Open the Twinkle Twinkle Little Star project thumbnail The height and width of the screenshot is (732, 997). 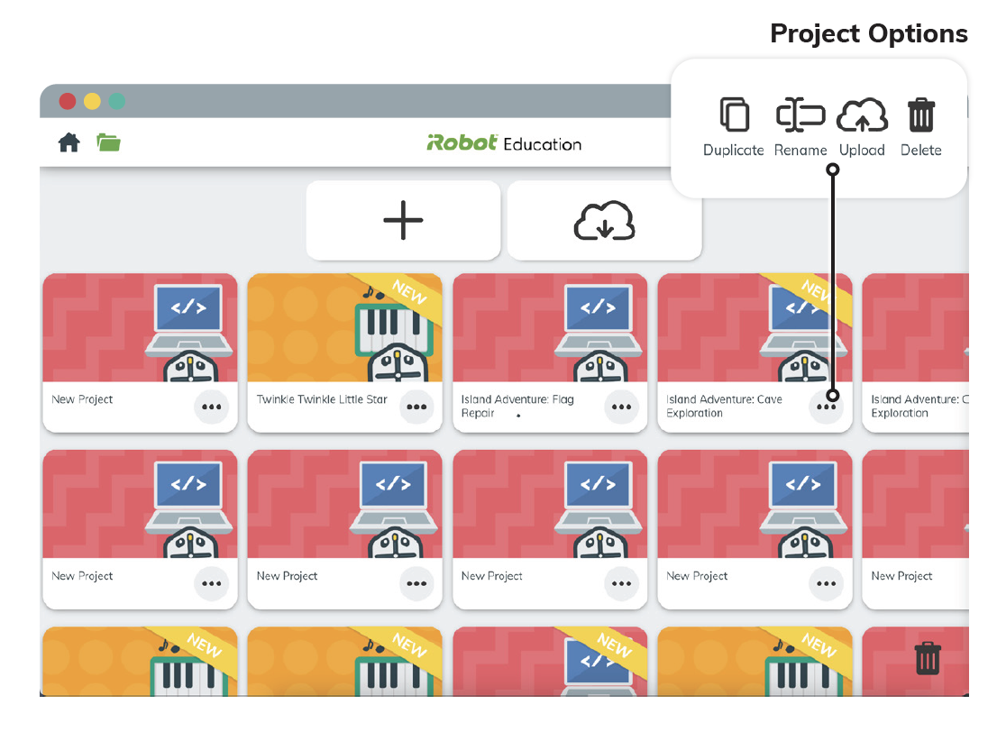point(344,328)
